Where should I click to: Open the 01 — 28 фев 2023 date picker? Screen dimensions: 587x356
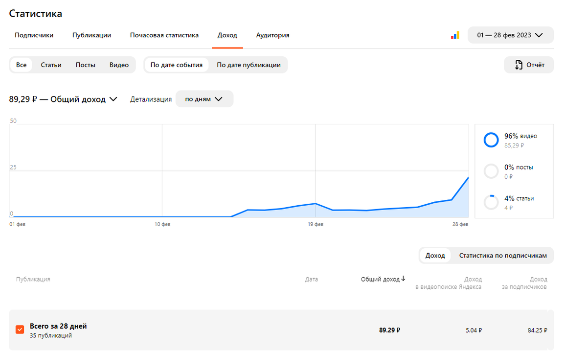tap(511, 35)
